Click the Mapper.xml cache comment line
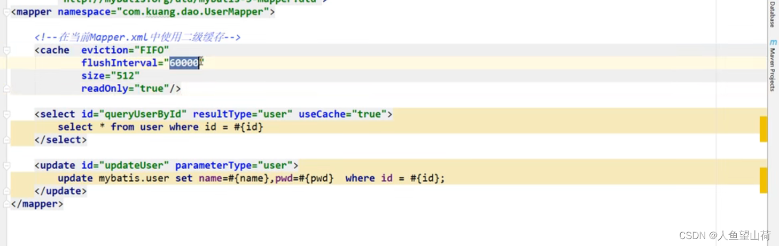 click(137, 37)
